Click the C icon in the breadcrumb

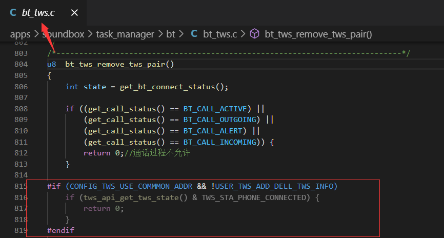coord(194,34)
